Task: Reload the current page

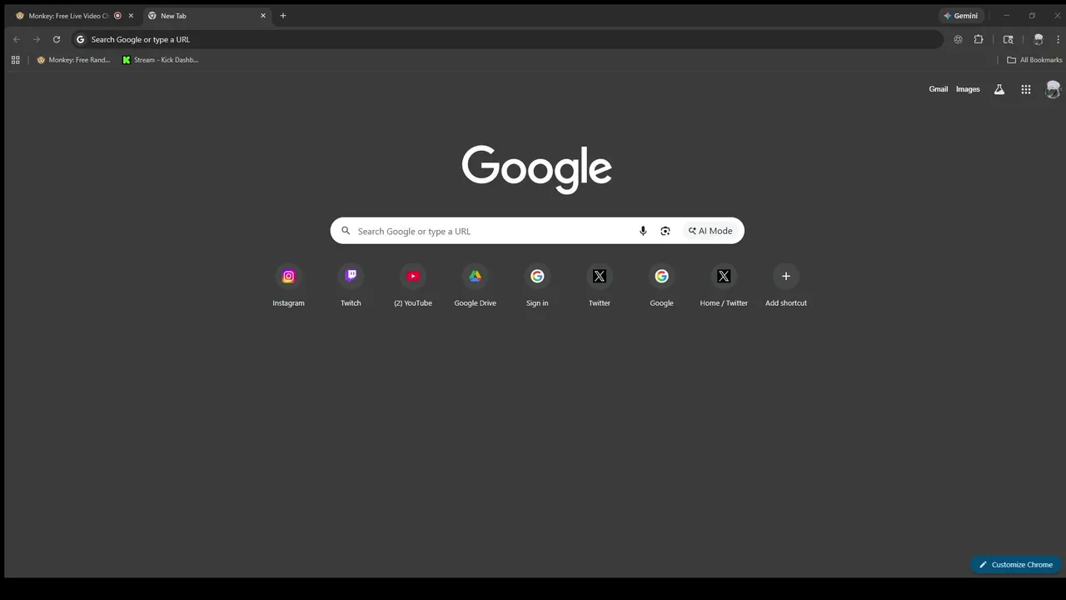Action: (57, 39)
